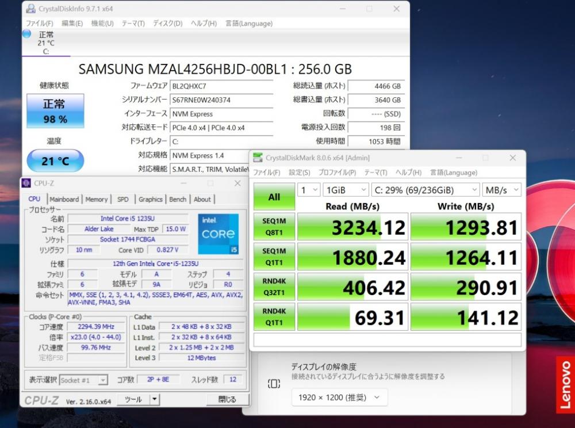This screenshot has width=575, height=428.
Task: Open 機能(U) menu in CrystalDiskInfo
Action: pyautogui.click(x=102, y=24)
